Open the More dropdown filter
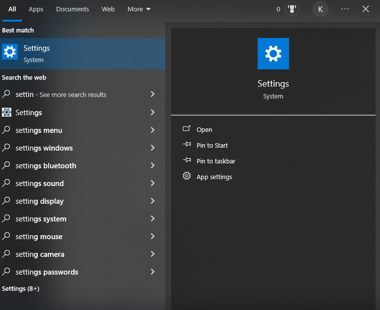Viewport: 380px width, 310px height. click(139, 9)
